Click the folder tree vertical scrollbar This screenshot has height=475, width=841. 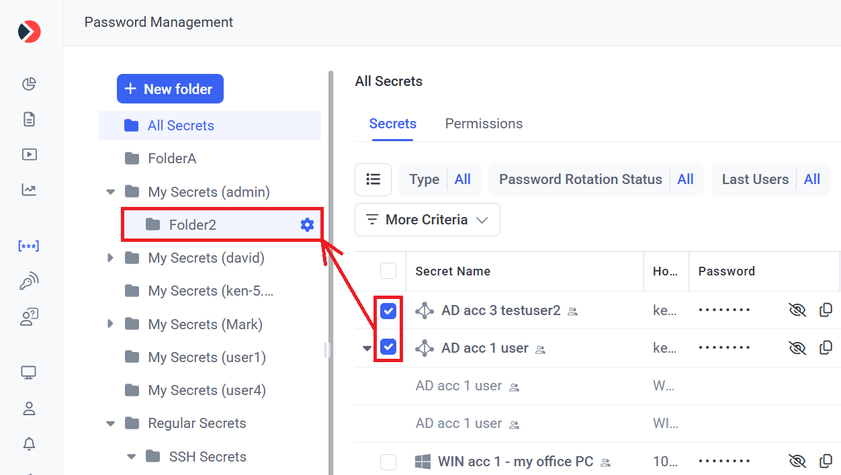(x=330, y=269)
